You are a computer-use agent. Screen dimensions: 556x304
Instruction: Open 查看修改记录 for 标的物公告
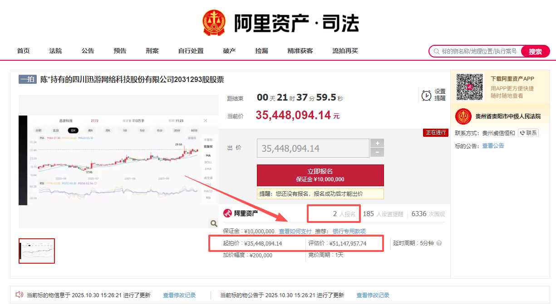tap(373, 295)
